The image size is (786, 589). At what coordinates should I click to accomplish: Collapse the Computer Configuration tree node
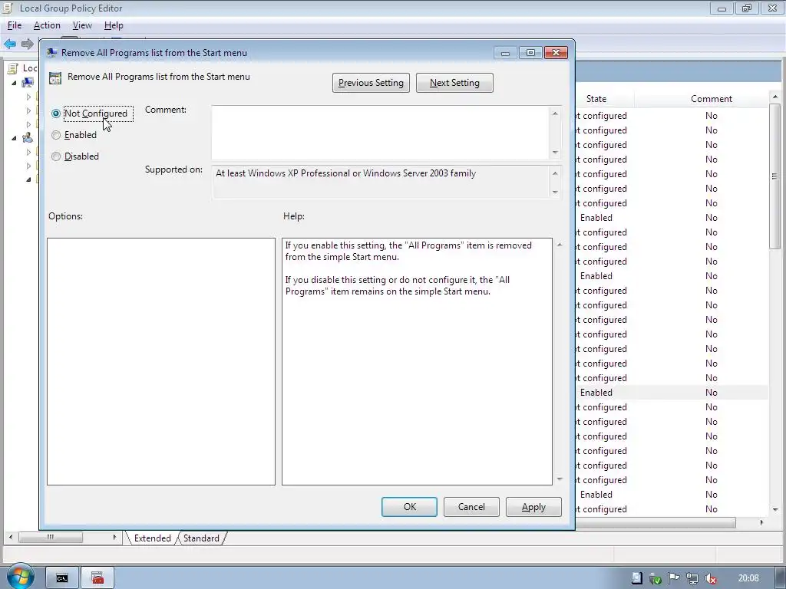(x=14, y=83)
